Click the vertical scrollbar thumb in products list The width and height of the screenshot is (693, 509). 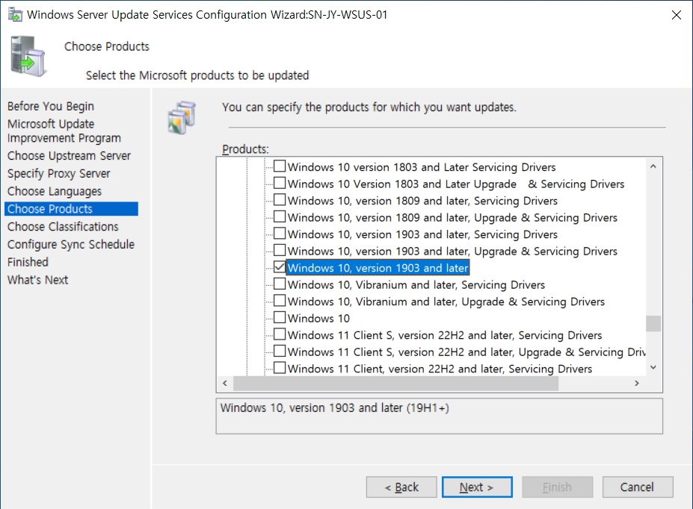(x=653, y=323)
